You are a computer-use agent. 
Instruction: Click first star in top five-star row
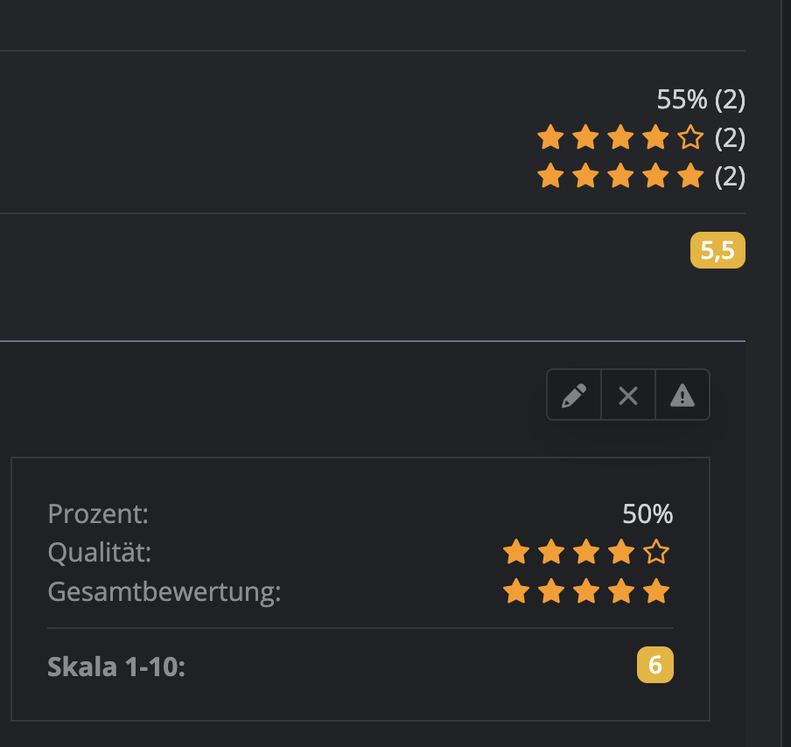(549, 177)
